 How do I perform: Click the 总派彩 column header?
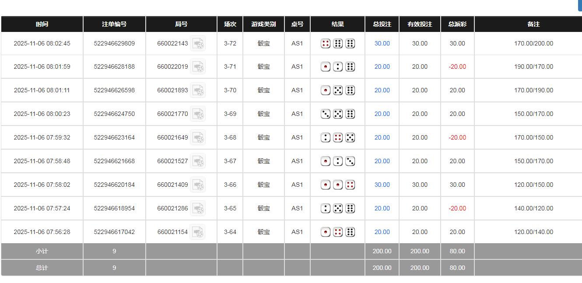pyautogui.click(x=457, y=24)
